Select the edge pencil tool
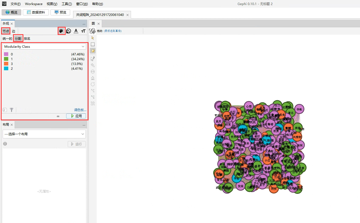The image size is (360, 223). 93,91
